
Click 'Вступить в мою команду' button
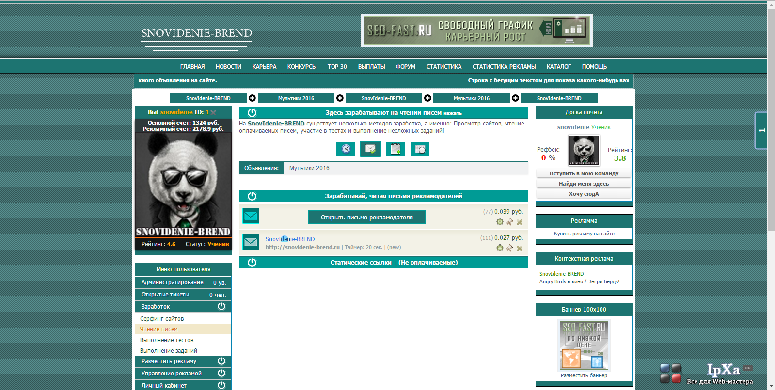click(x=584, y=173)
